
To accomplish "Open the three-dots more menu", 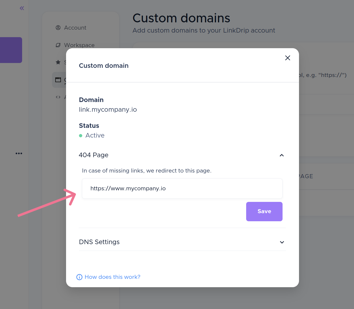I will click(19, 153).
